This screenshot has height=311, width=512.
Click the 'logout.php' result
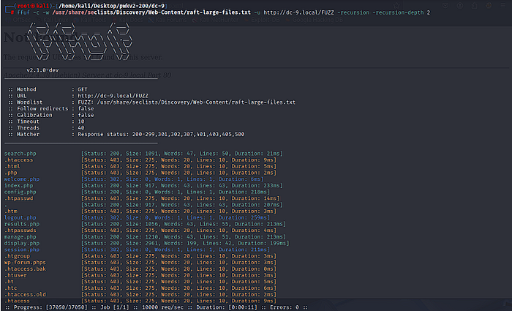(20, 217)
